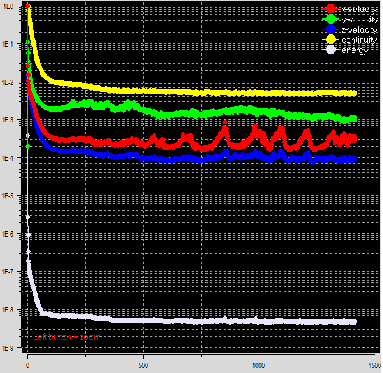Select the z-velocity legend label
383x373 pixels.
pyautogui.click(x=359, y=29)
